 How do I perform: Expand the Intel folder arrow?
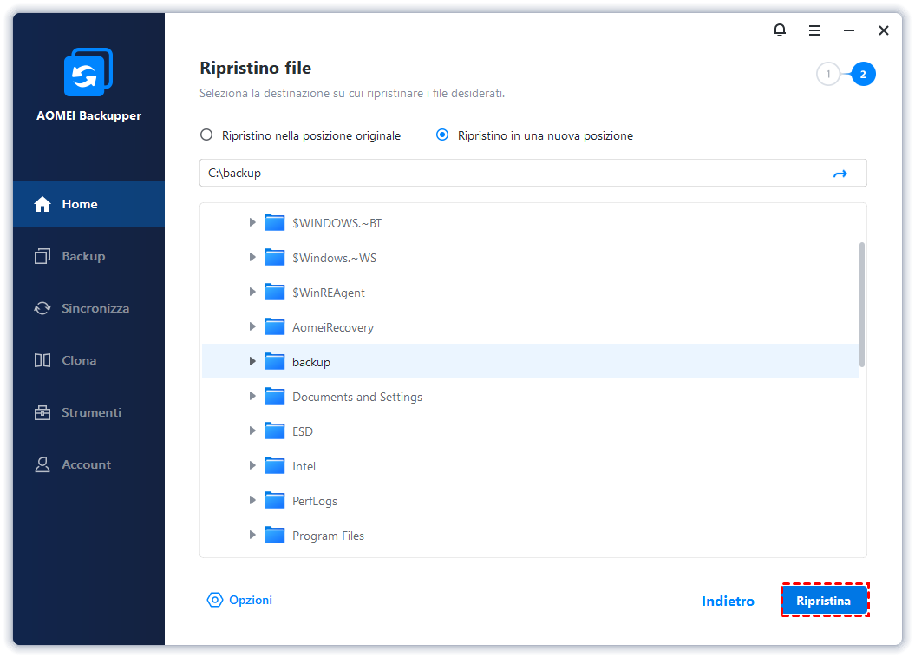click(x=252, y=465)
